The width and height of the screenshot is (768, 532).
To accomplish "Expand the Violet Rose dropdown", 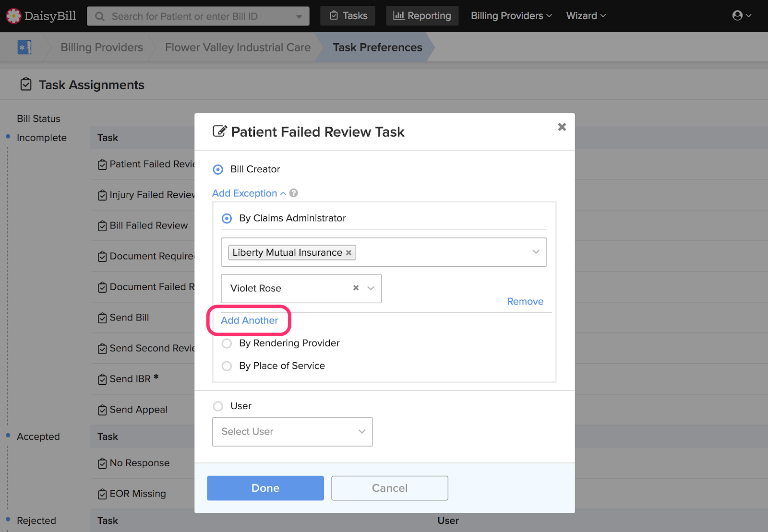I will tap(370, 288).
